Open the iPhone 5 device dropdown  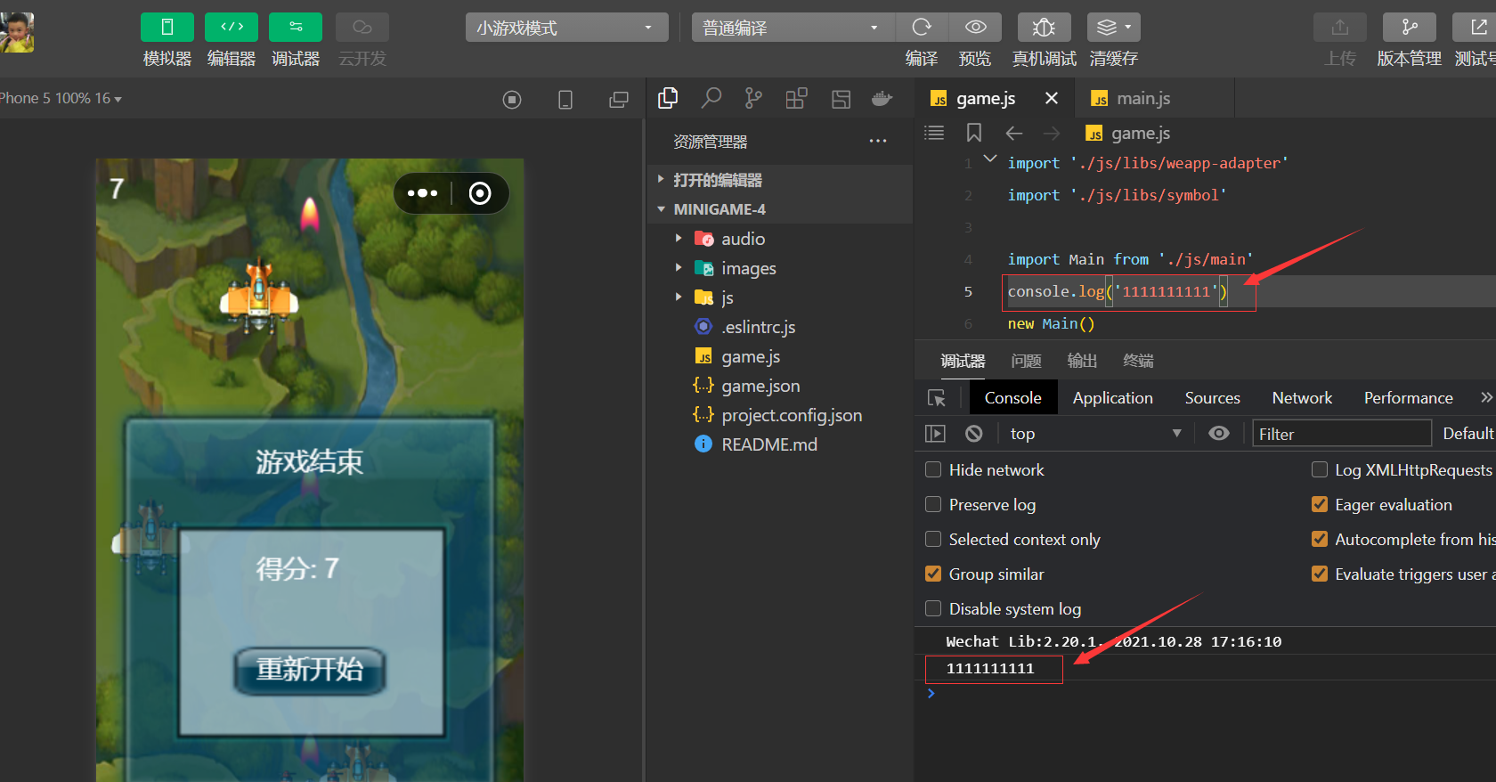pos(61,98)
